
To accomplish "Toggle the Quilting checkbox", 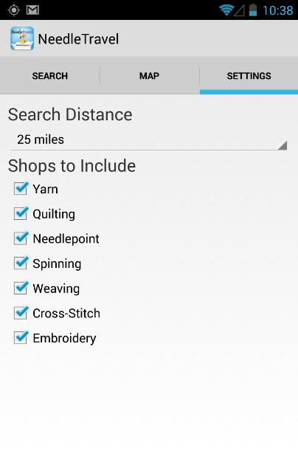I will click(21, 213).
